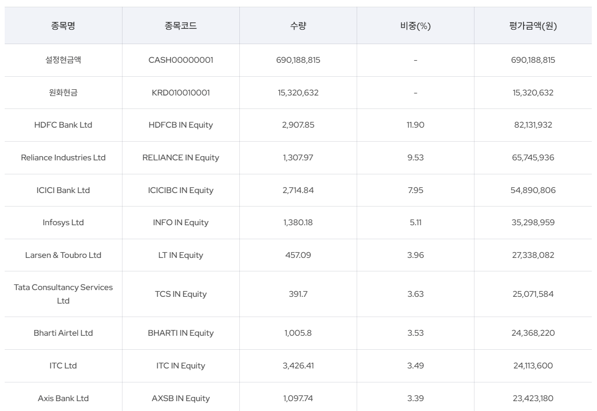
Task: Click valuation 27,338,082
Action: point(533,255)
